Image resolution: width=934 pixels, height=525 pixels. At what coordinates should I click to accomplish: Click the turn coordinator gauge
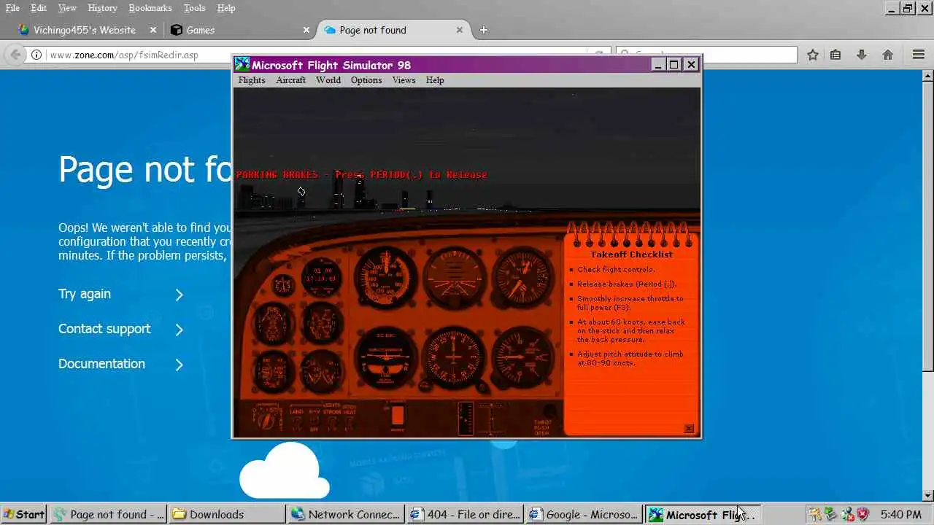386,357
